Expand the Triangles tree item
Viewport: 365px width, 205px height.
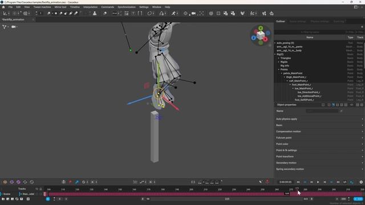click(x=279, y=58)
